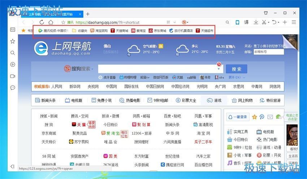Expand the search box suggestion arrow
Image resolution: width=307 pixels, height=179 pixels.
pos(219,69)
